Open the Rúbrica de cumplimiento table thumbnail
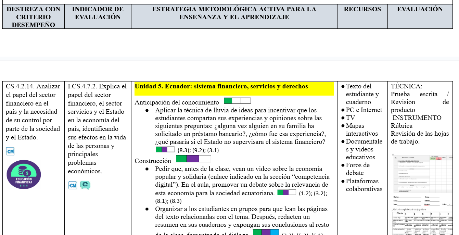Image resolution: width=459 pixels, height=235 pixels. pos(423,221)
